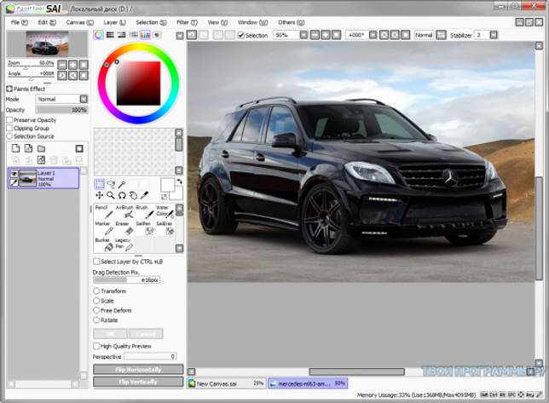Screen dimensions: 549x403
Task: Select the Lasso tool
Action: pyautogui.click(x=111, y=184)
